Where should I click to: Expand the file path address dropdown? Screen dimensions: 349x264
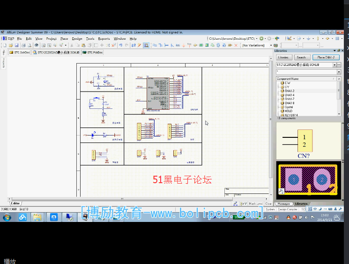[x=257, y=39]
